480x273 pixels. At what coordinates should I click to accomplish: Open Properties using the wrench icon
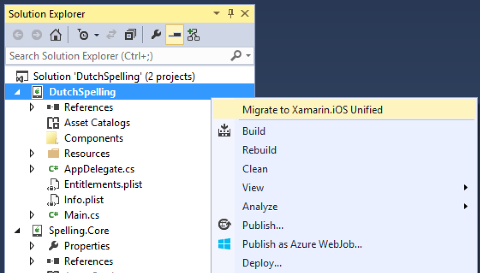pyautogui.click(x=156, y=35)
